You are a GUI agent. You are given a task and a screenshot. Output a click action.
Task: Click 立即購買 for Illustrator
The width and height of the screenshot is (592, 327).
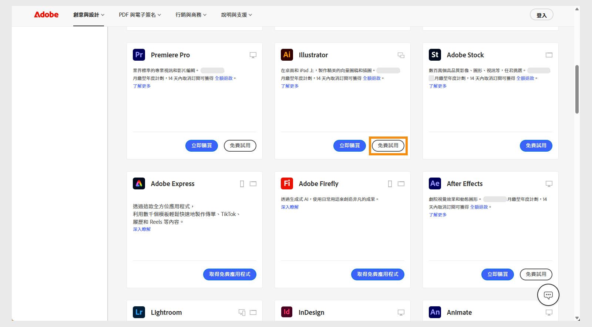pyautogui.click(x=350, y=146)
